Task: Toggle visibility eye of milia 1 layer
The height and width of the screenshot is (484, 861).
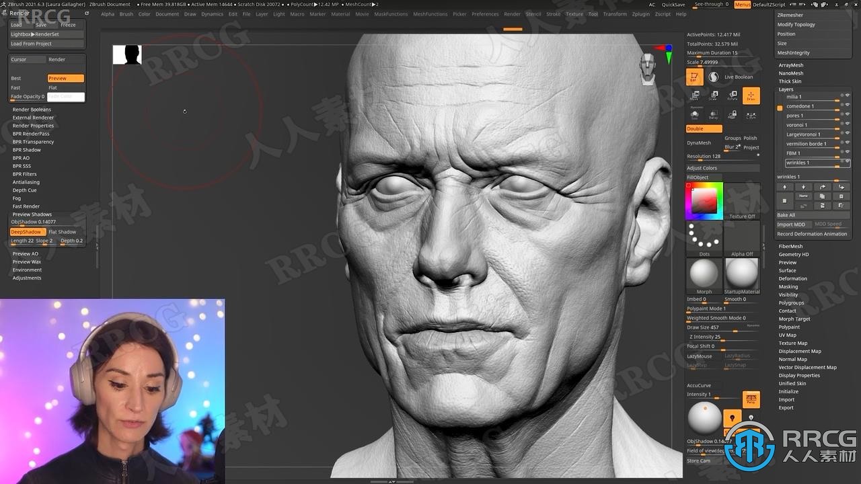Action: [x=847, y=96]
